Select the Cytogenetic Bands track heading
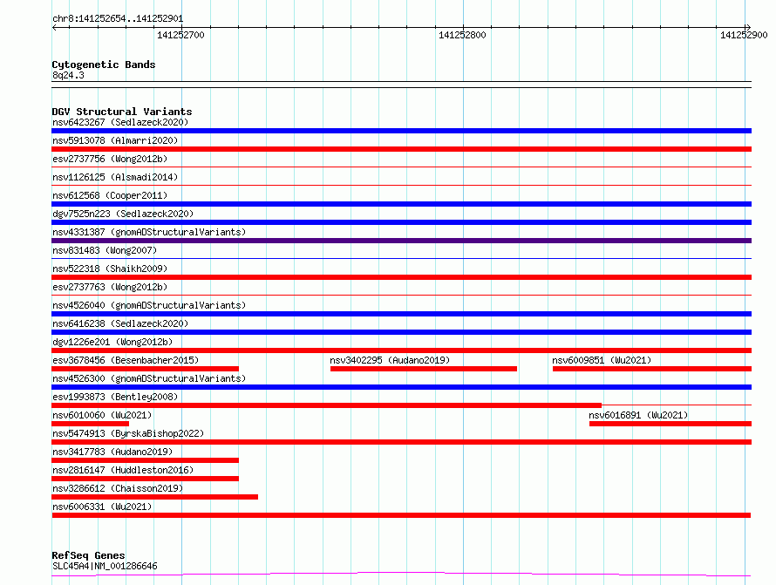The width and height of the screenshot is (776, 585). click(x=104, y=65)
